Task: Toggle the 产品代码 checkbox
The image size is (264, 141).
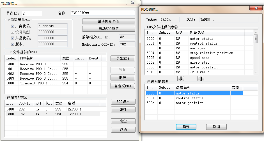Action: point(12,38)
